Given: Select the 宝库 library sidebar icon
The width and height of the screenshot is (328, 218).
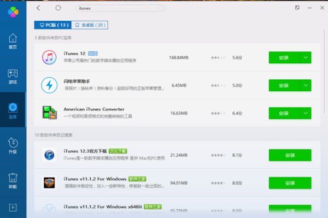Looking at the screenshot, I should click(13, 111).
